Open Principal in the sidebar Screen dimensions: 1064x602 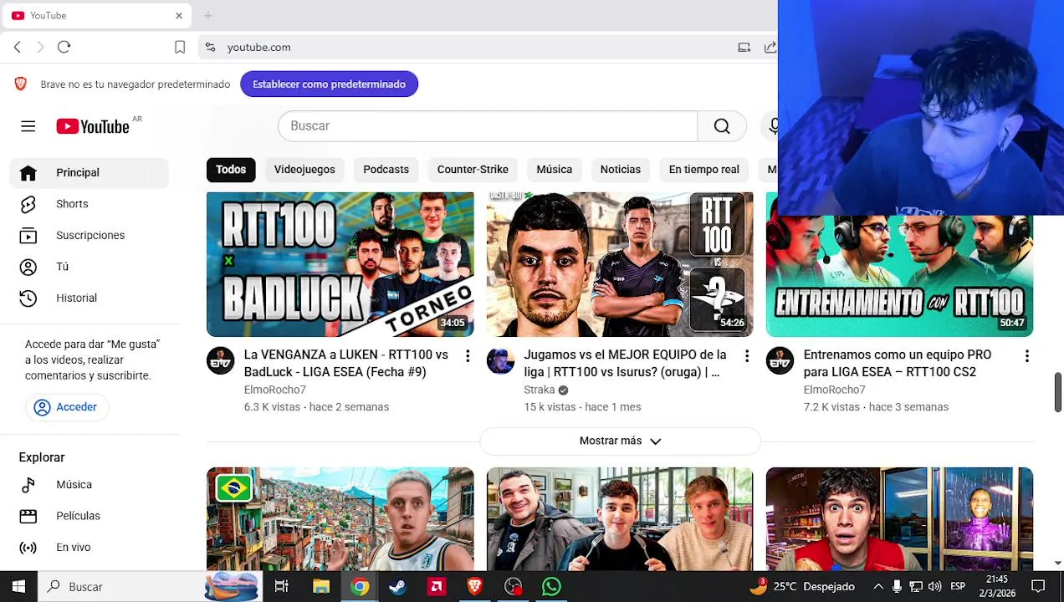coord(90,173)
